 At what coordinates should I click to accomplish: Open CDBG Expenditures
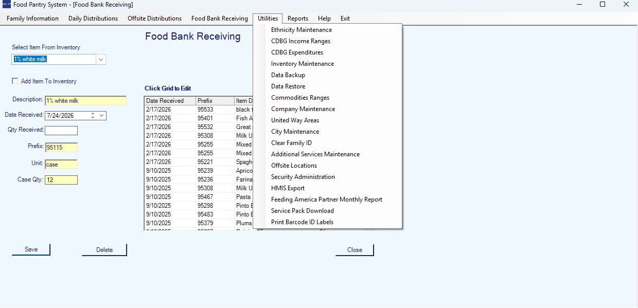point(328,52)
